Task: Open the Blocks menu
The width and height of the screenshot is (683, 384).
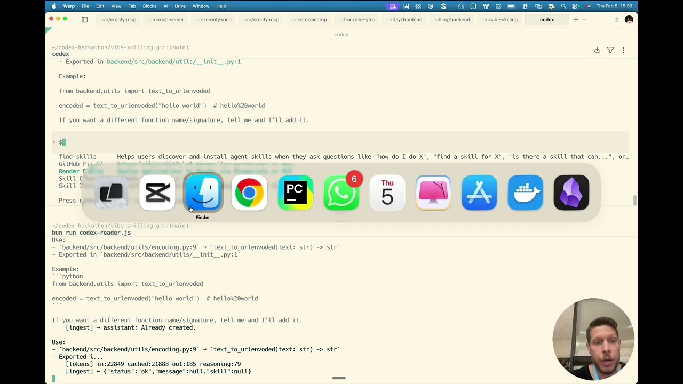Action: [149, 6]
